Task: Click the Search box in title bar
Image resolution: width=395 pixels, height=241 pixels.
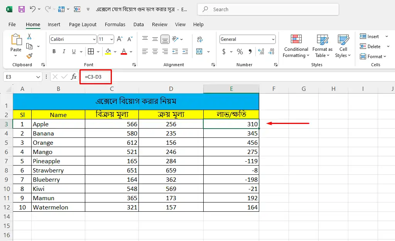Action: click(268, 9)
